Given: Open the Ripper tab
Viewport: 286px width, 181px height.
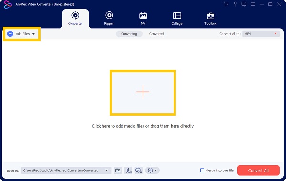Looking at the screenshot, I should click(109, 18).
